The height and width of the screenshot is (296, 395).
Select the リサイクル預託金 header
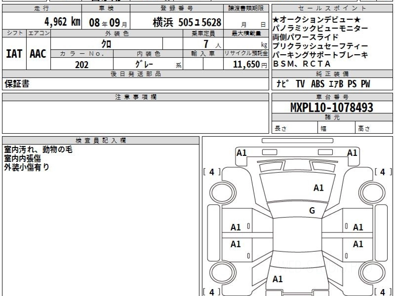point(246,54)
